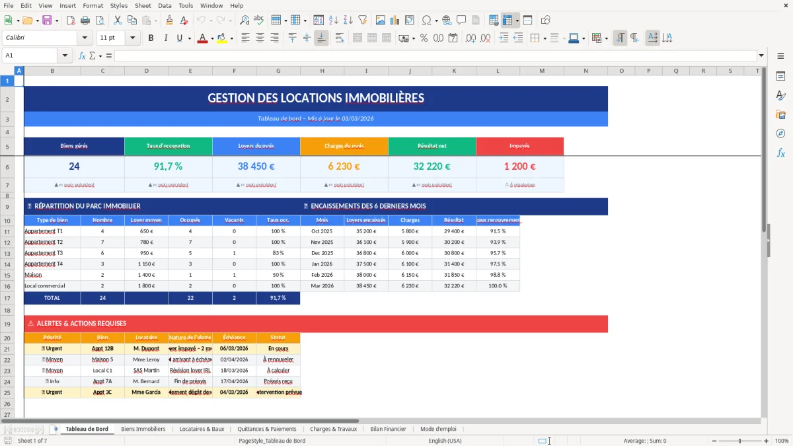Click inside the formula input line

pyautogui.click(x=397, y=55)
